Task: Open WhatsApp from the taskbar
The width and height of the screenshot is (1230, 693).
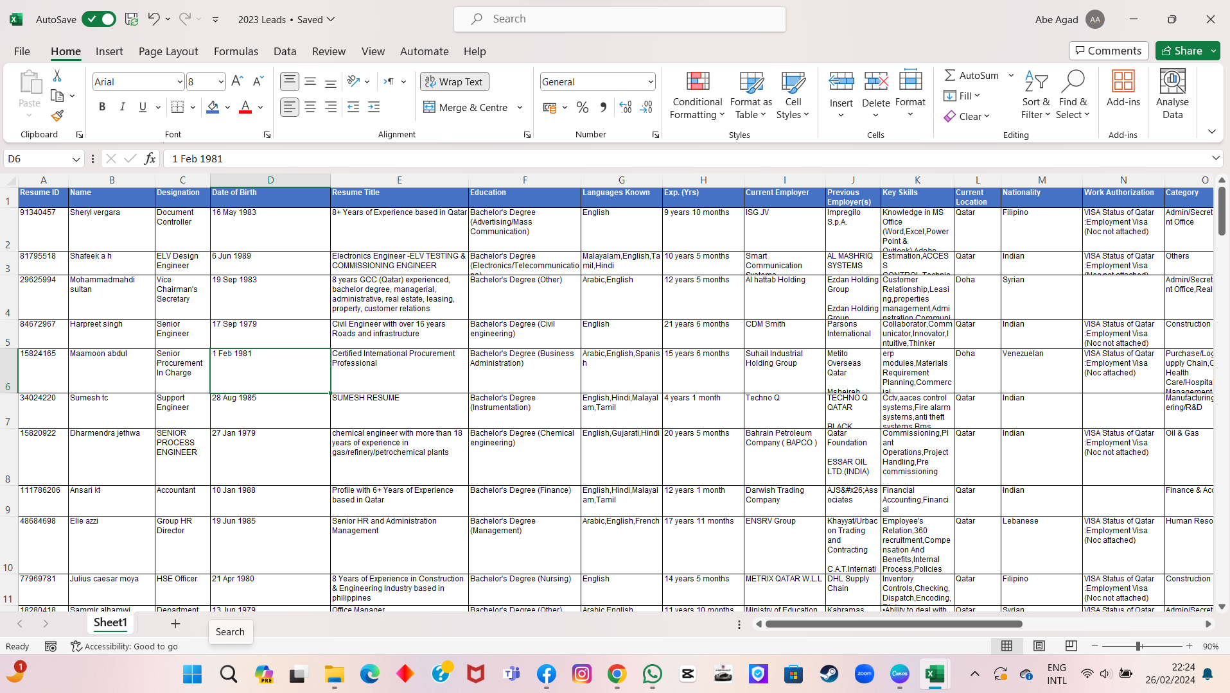Action: point(653,674)
